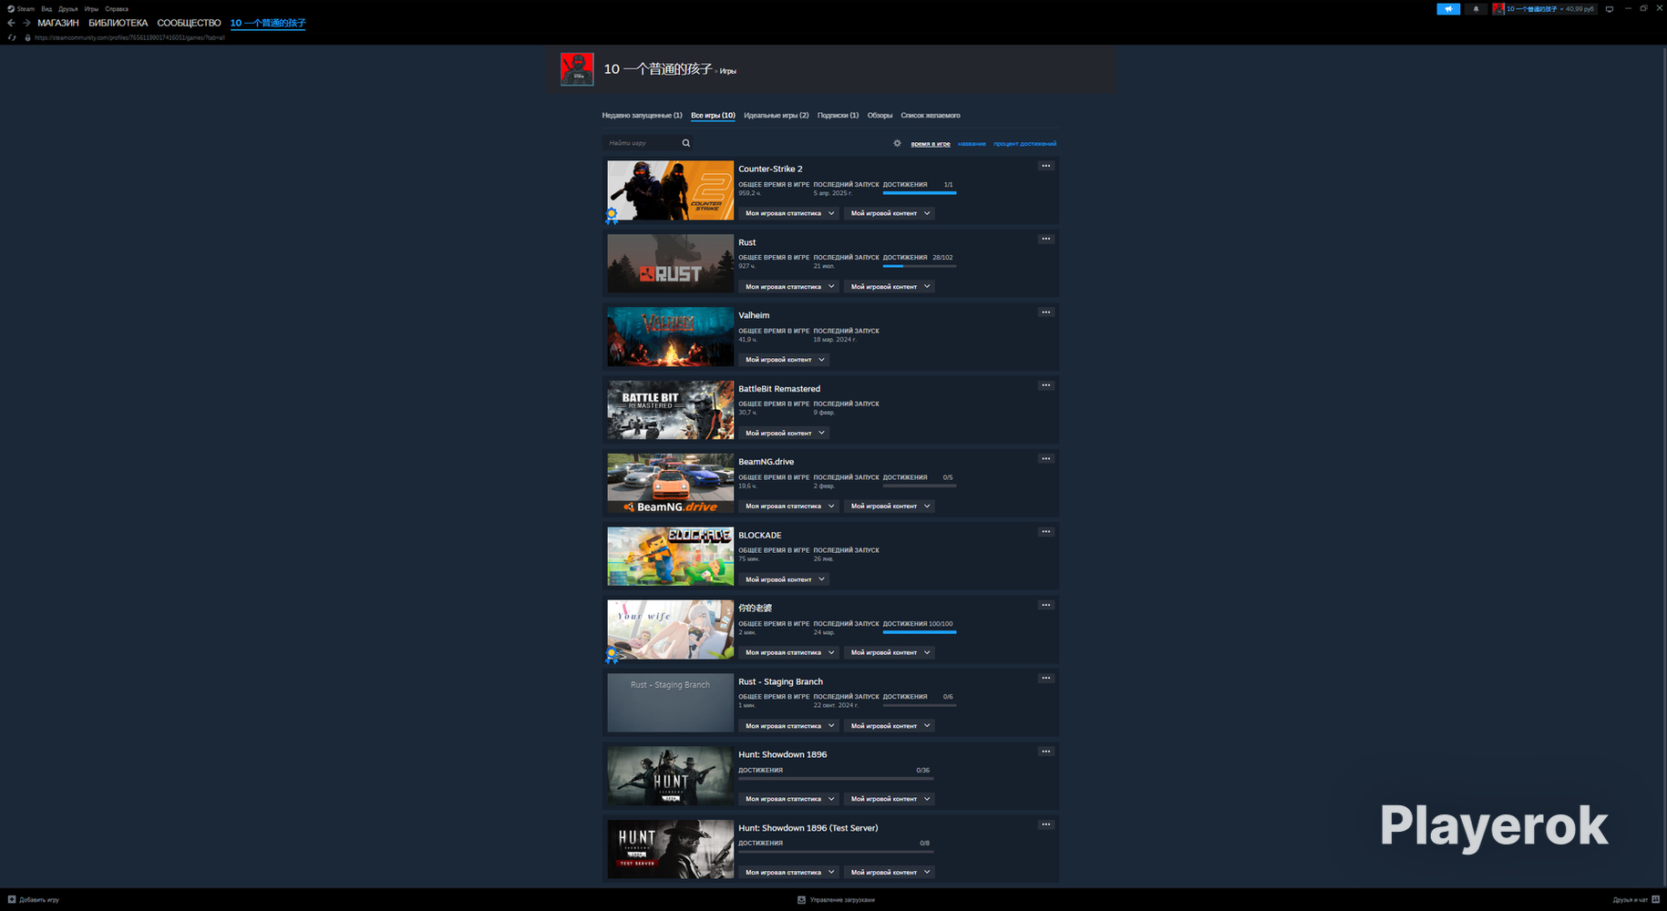Viewport: 1667px width, 911px height.
Task: Sort games by время в игре
Action: 931,144
